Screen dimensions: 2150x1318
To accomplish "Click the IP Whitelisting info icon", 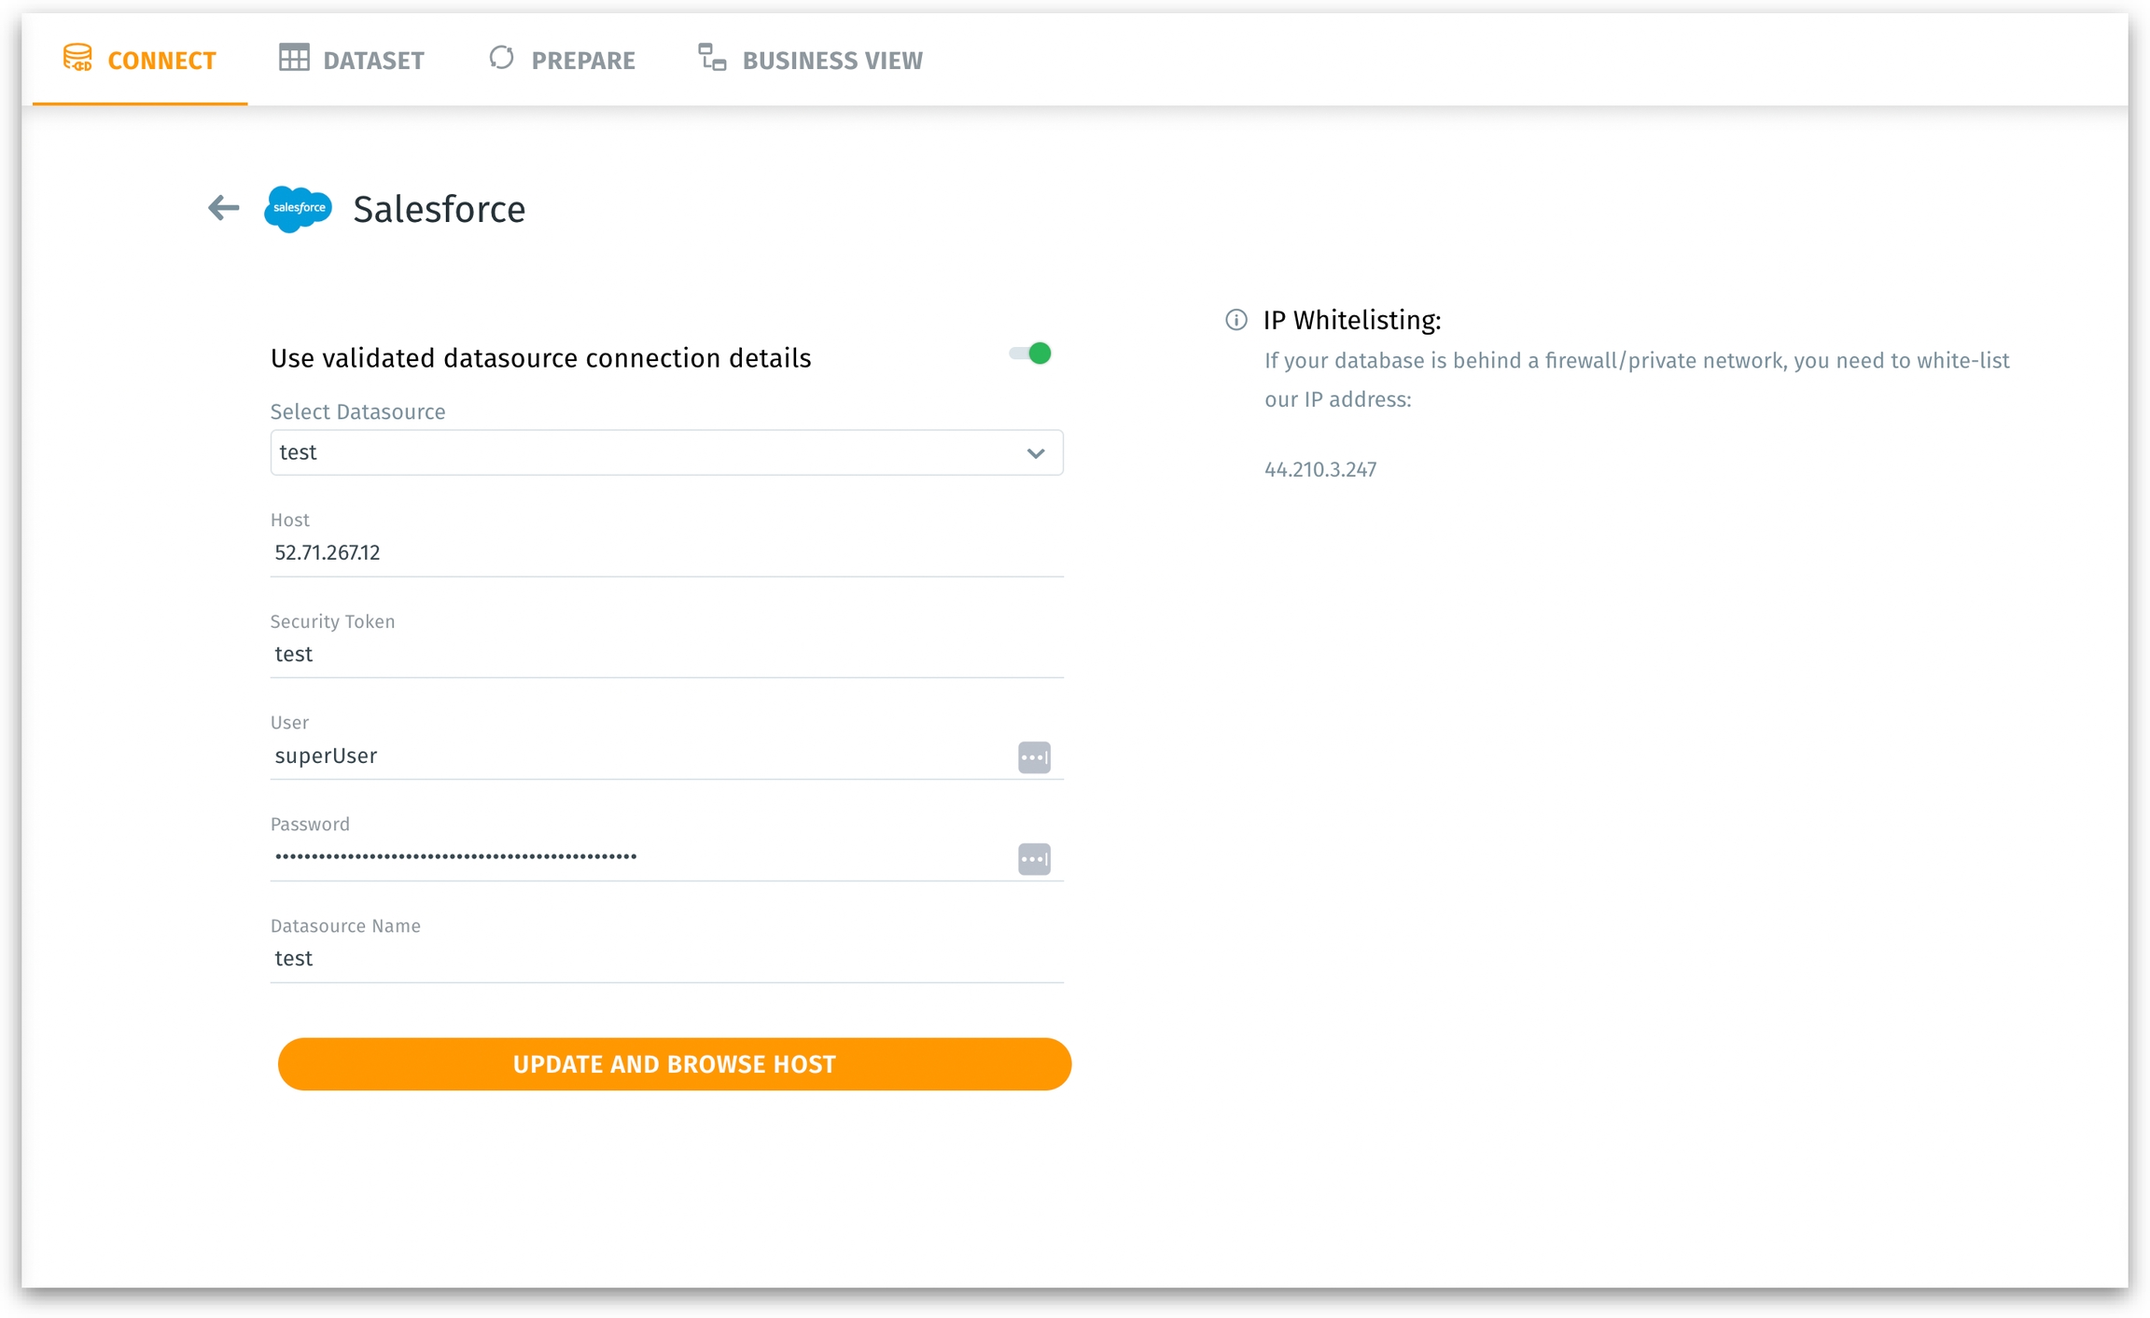I will point(1236,320).
